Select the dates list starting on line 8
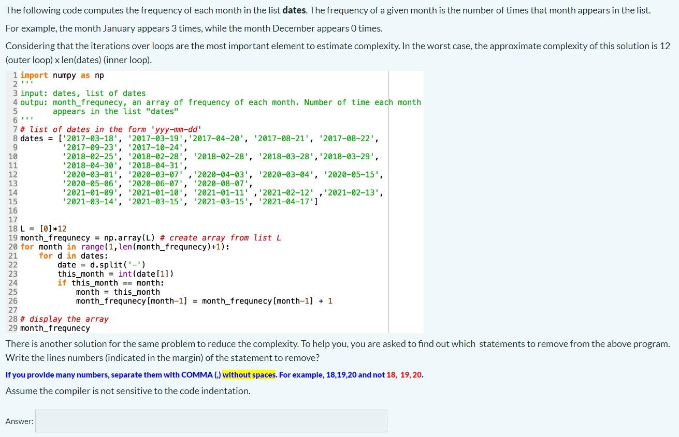Viewport: 679px width, 437px height. pos(155,138)
